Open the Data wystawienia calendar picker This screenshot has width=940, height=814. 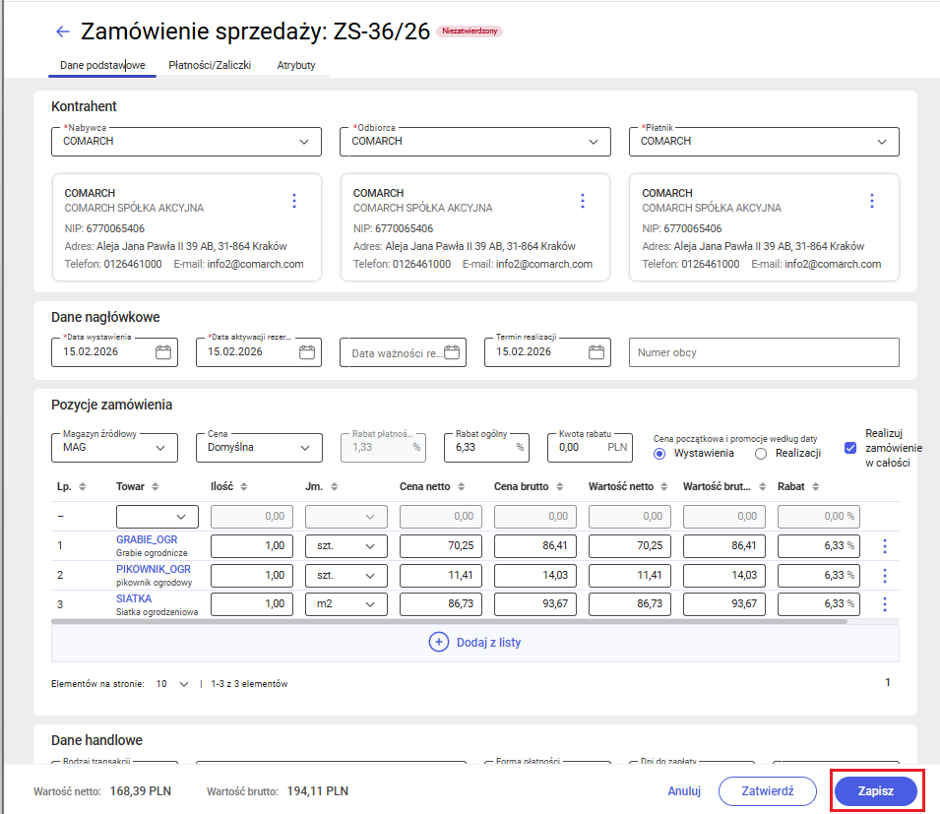coord(161,351)
